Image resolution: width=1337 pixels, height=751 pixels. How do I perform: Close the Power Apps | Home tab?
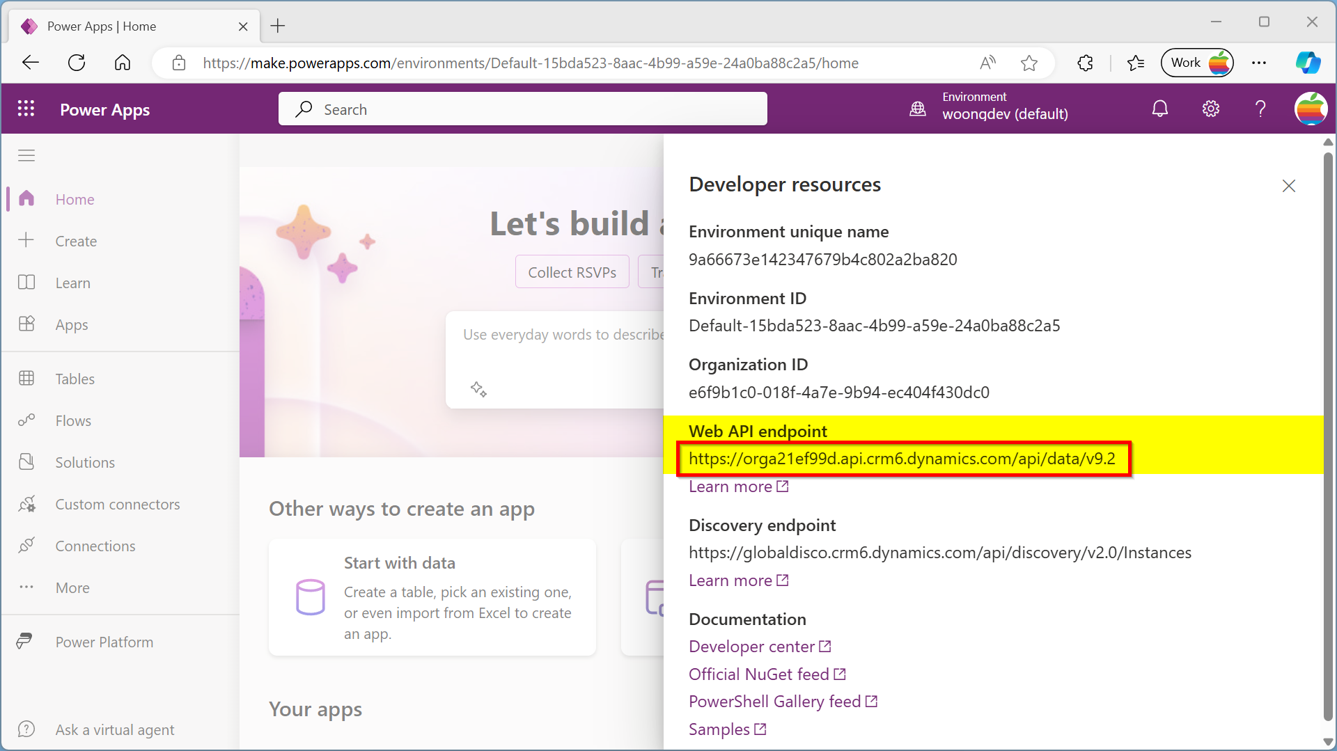pyautogui.click(x=243, y=26)
